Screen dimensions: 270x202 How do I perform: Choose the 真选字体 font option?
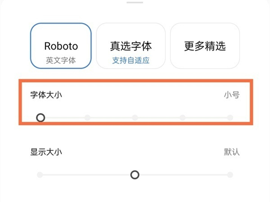[x=130, y=46]
